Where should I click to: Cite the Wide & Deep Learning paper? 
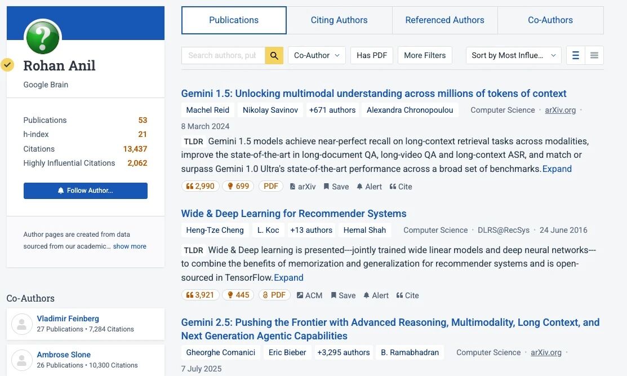tap(407, 295)
